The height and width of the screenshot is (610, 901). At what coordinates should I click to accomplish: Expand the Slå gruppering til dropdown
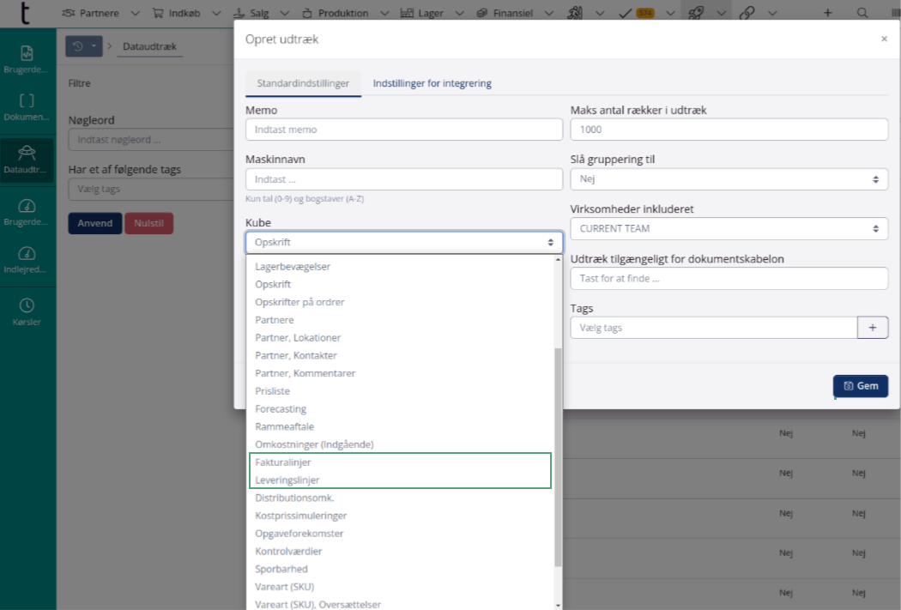click(729, 179)
